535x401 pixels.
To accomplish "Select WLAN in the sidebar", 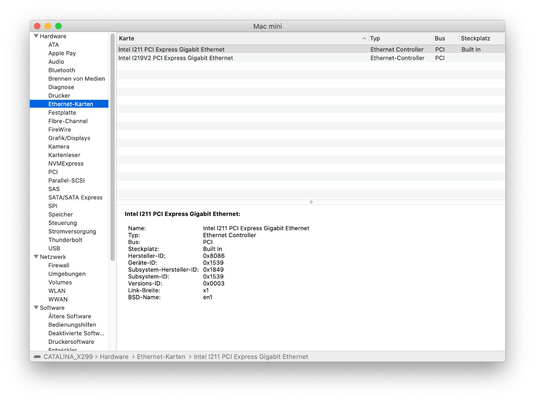I will coord(57,291).
